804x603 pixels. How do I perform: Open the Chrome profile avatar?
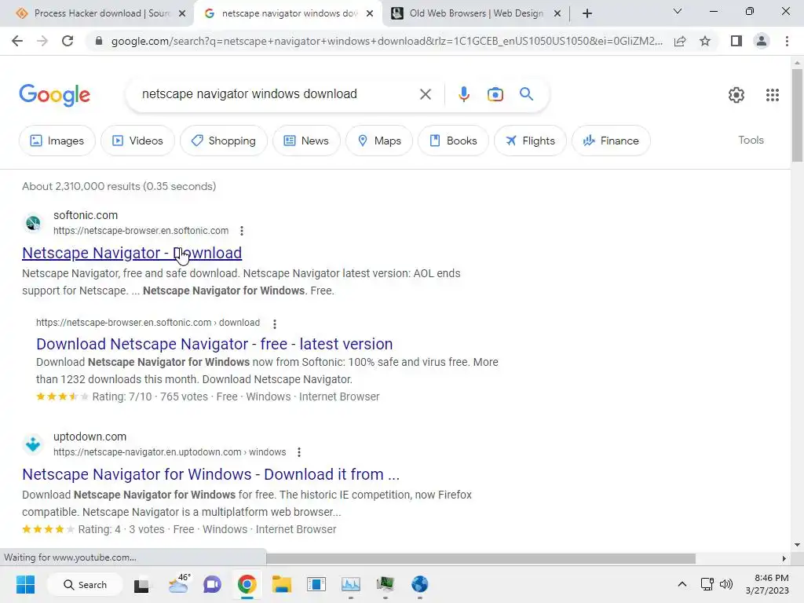[762, 41]
